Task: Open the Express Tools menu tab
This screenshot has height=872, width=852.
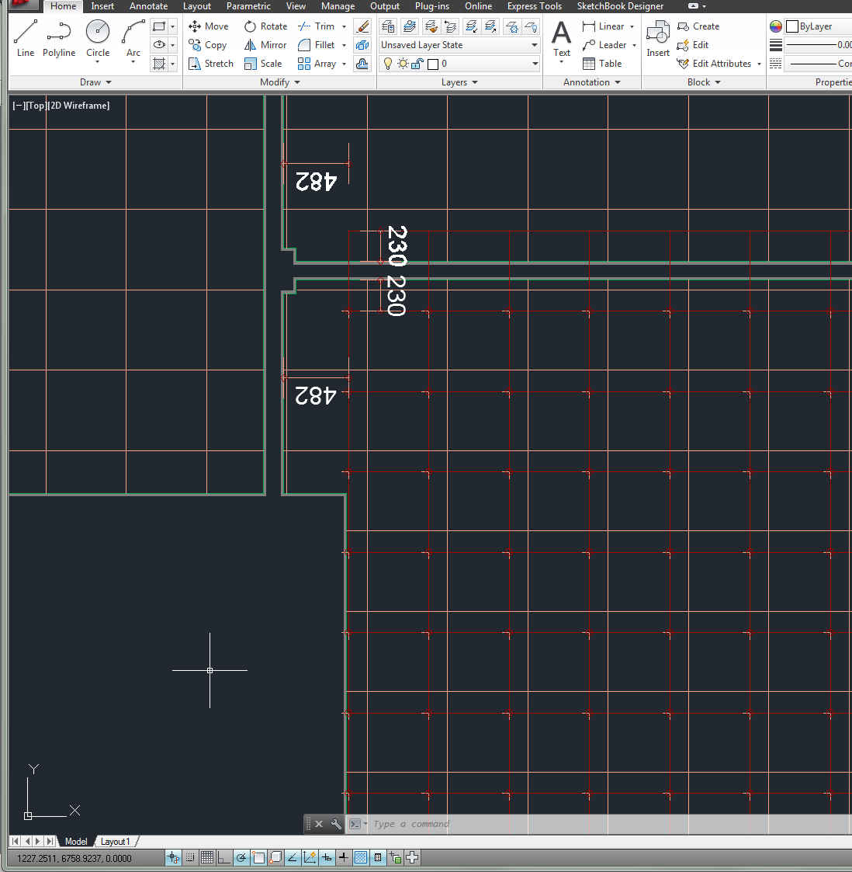Action: click(534, 6)
